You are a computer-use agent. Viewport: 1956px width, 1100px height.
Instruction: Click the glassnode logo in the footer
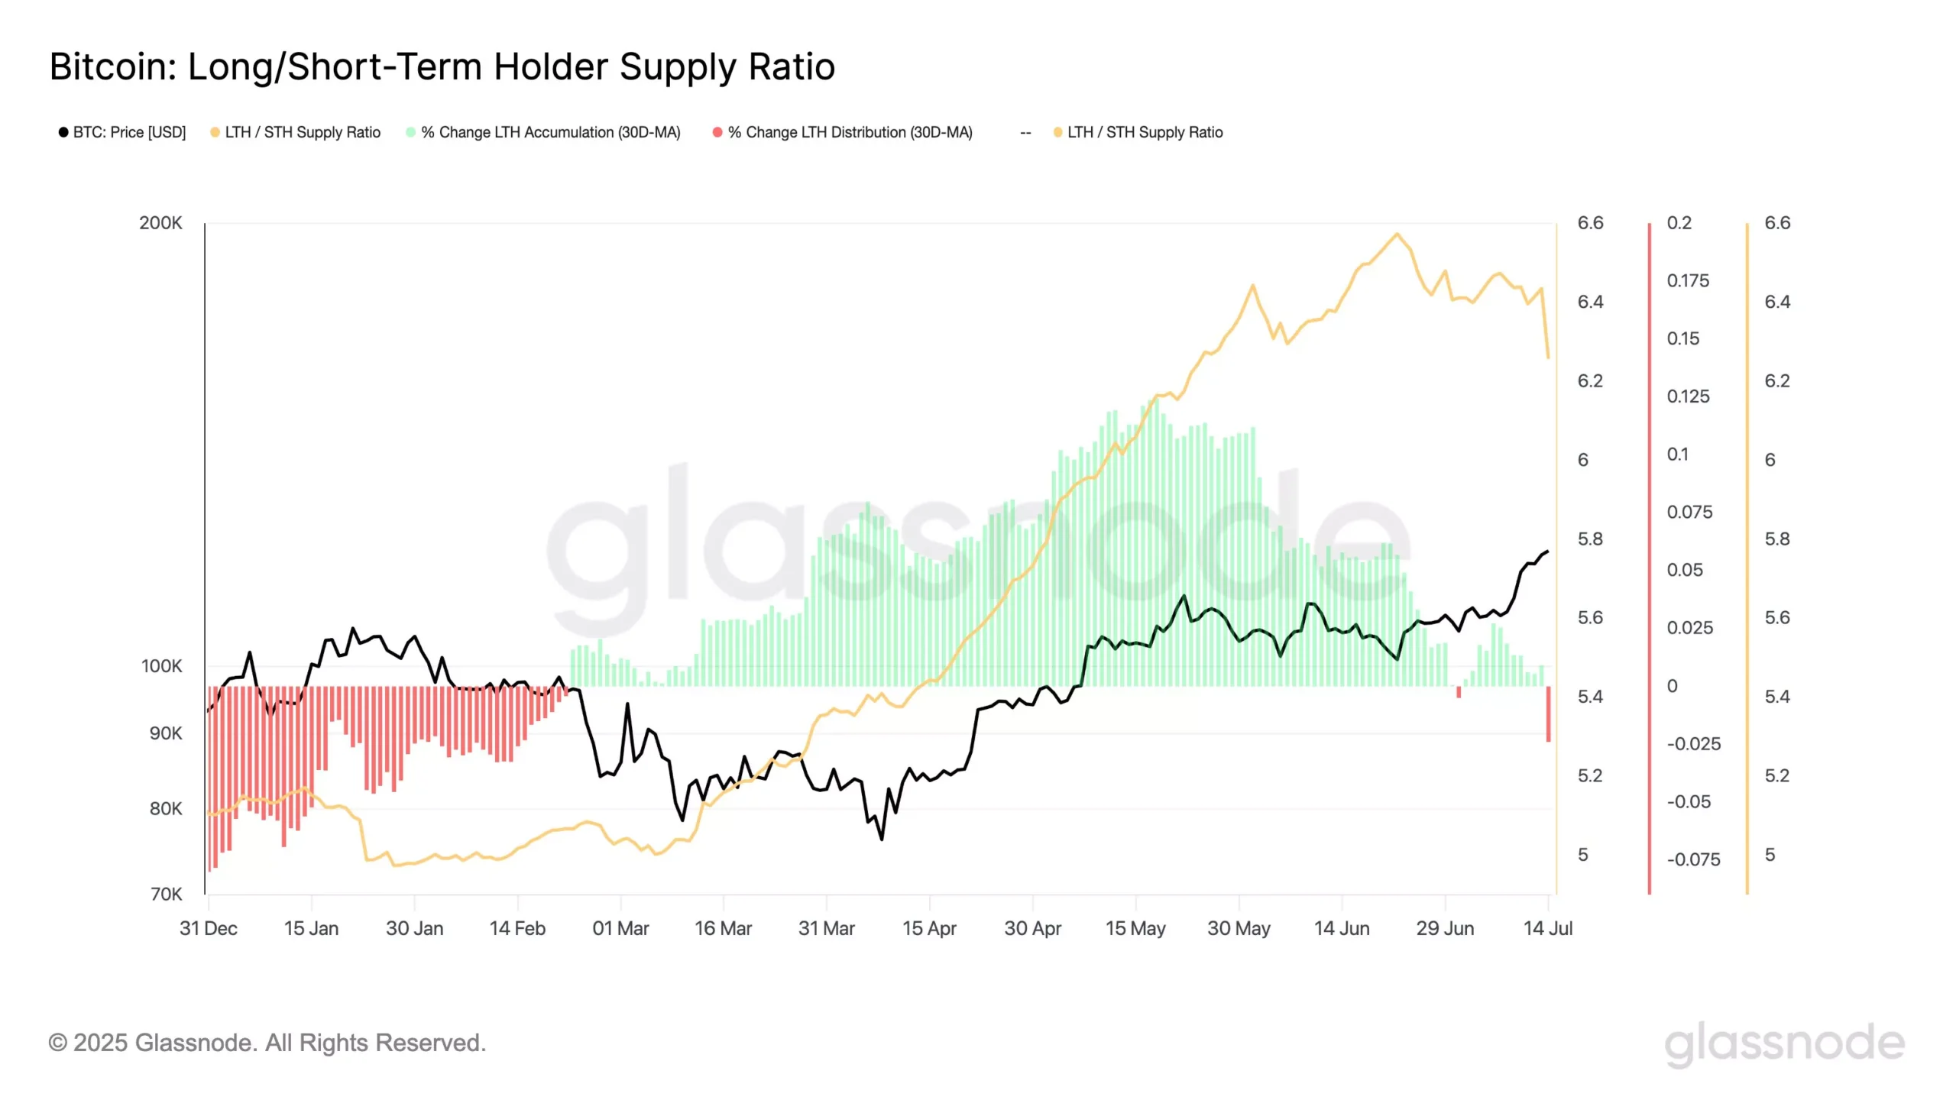point(1783,1043)
